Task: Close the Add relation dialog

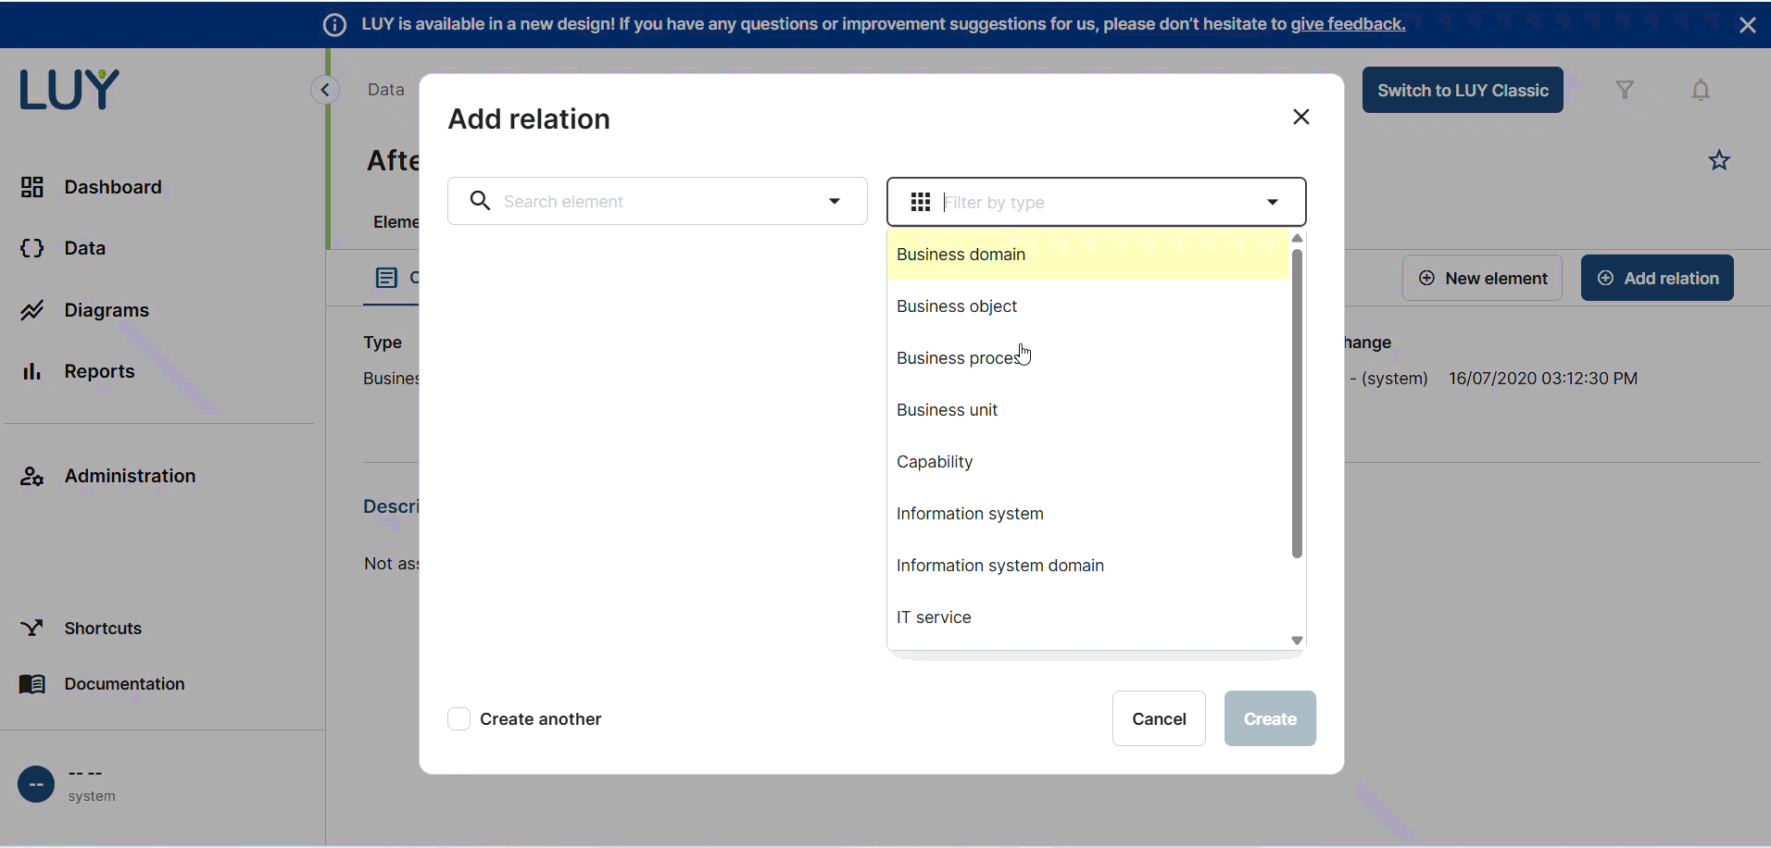Action: point(1300,117)
